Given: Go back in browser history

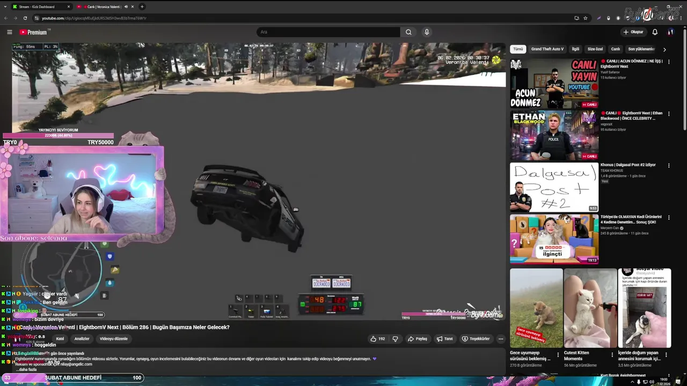Looking at the screenshot, I should pos(6,18).
